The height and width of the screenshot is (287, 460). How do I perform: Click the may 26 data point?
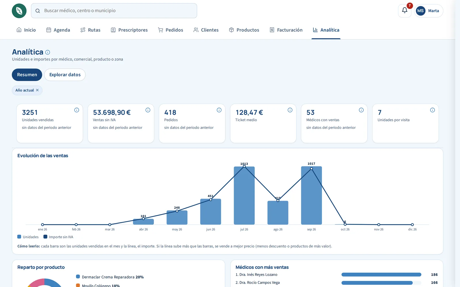click(177, 211)
